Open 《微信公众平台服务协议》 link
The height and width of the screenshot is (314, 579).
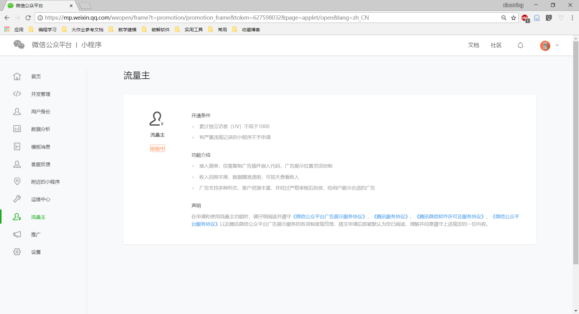[506, 216]
